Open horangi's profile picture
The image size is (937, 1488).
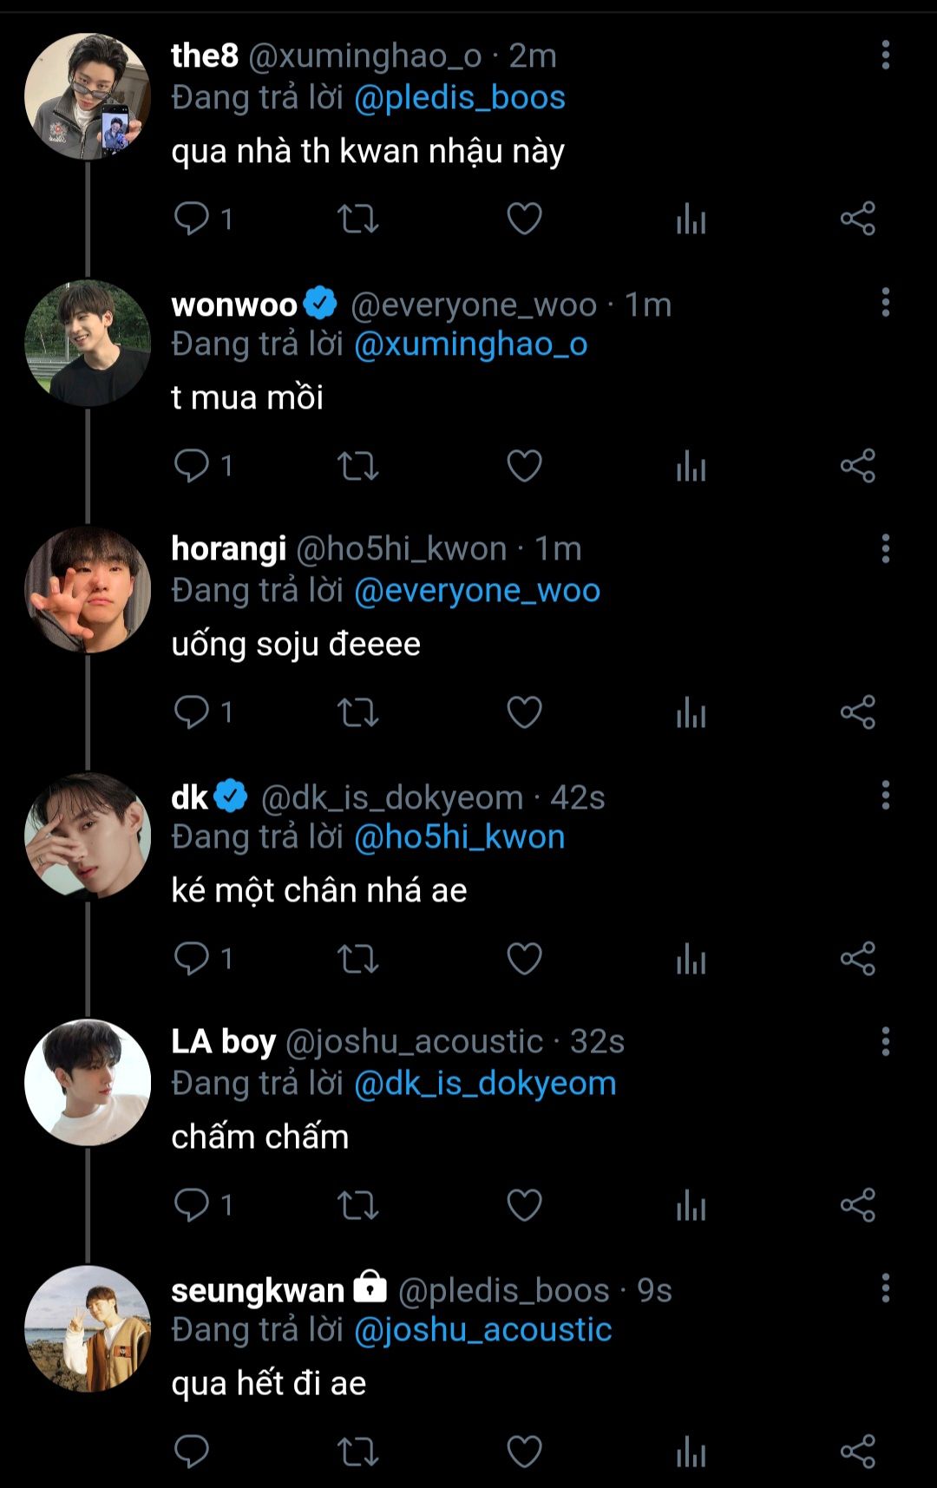click(88, 589)
